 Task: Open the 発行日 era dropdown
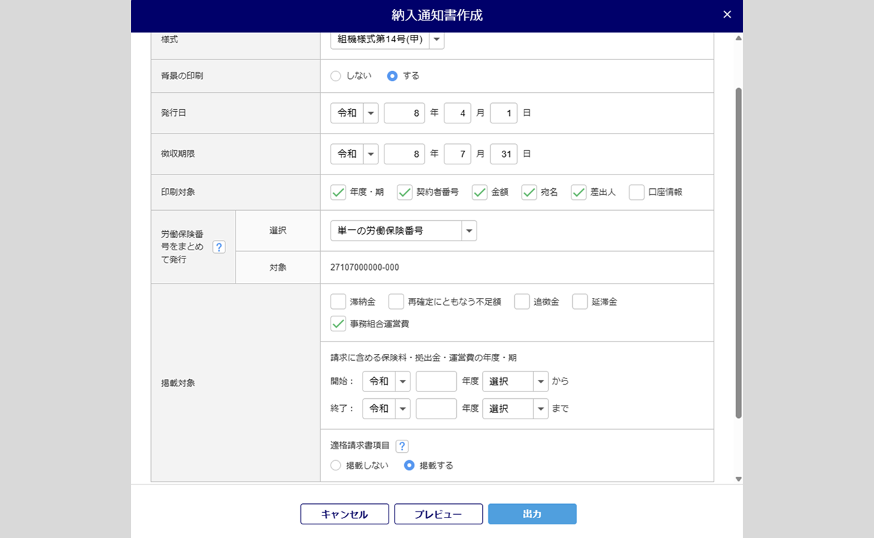pos(354,113)
